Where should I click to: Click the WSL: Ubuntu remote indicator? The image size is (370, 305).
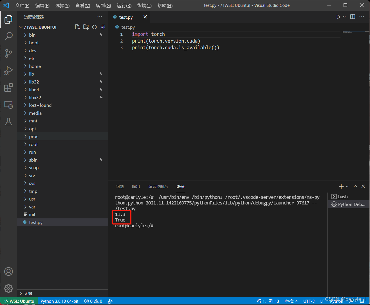(19, 301)
